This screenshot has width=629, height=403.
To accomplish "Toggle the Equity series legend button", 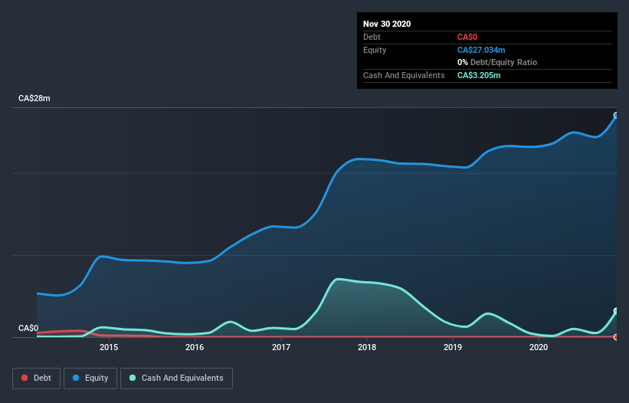I will click(x=90, y=378).
